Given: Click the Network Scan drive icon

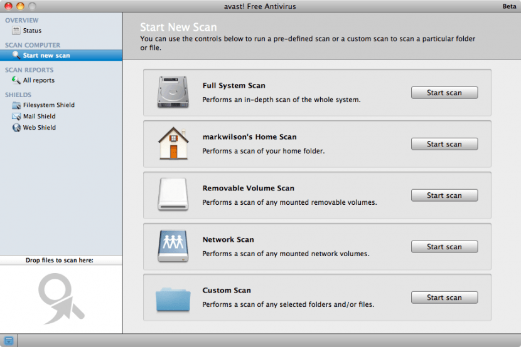Looking at the screenshot, I should [x=173, y=246].
